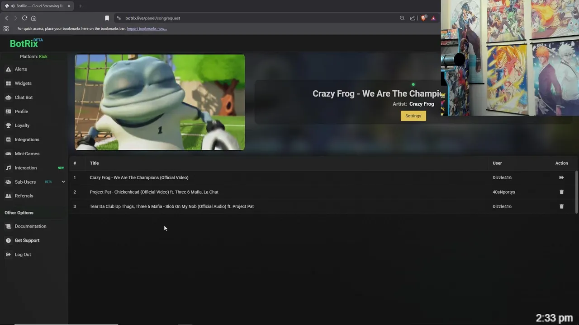Click the User column header

point(497,163)
